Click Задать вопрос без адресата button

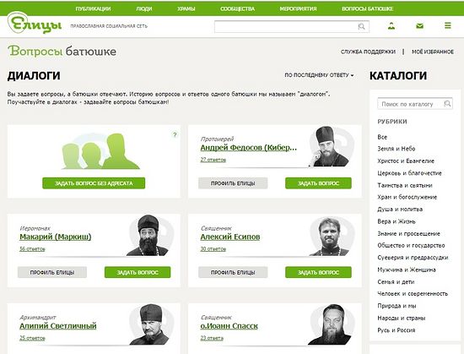[x=94, y=183]
